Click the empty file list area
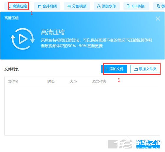This screenshot has width=165, height=152. click(x=82, y=110)
